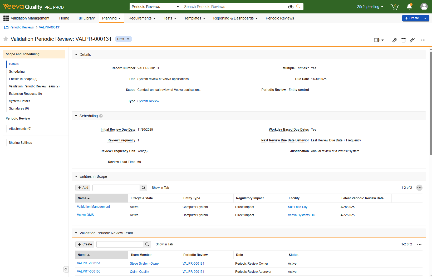Open the user profile avatar

pyautogui.click(x=424, y=7)
